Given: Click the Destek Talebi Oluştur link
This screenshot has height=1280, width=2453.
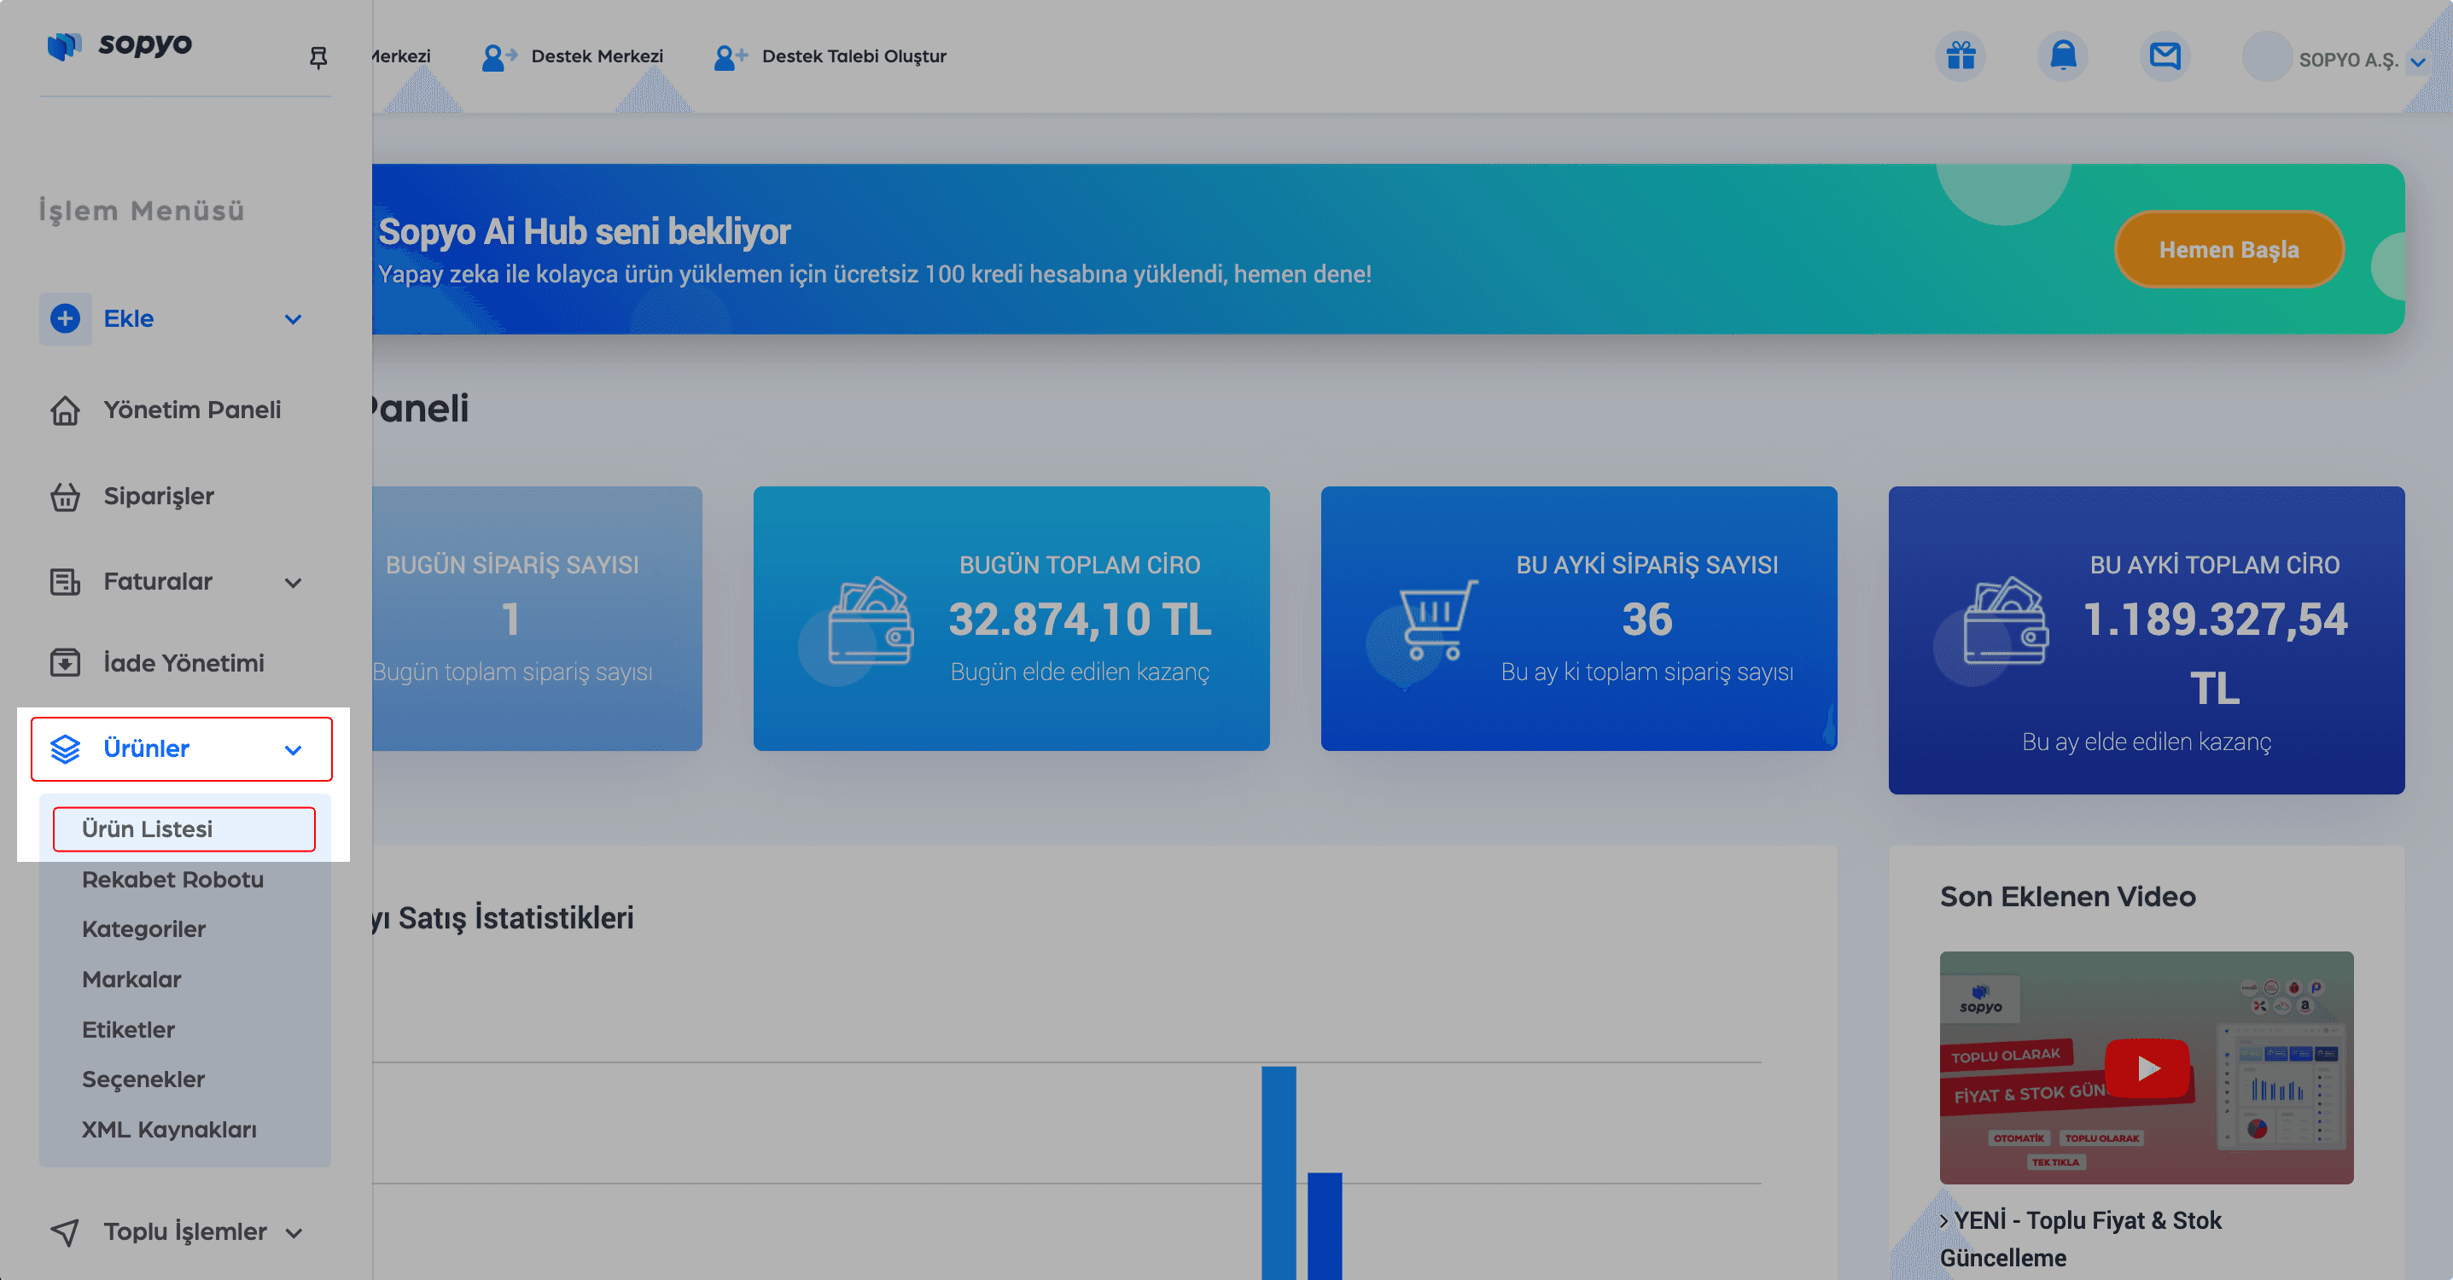Looking at the screenshot, I should (854, 56).
